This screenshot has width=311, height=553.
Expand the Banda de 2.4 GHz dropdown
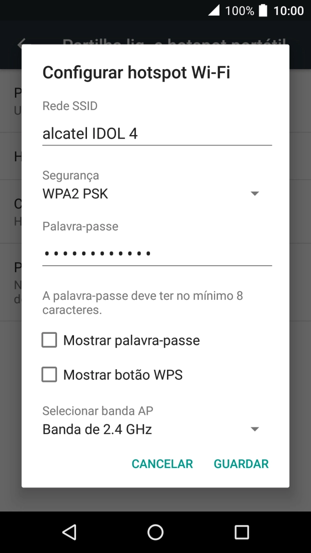coord(150,429)
